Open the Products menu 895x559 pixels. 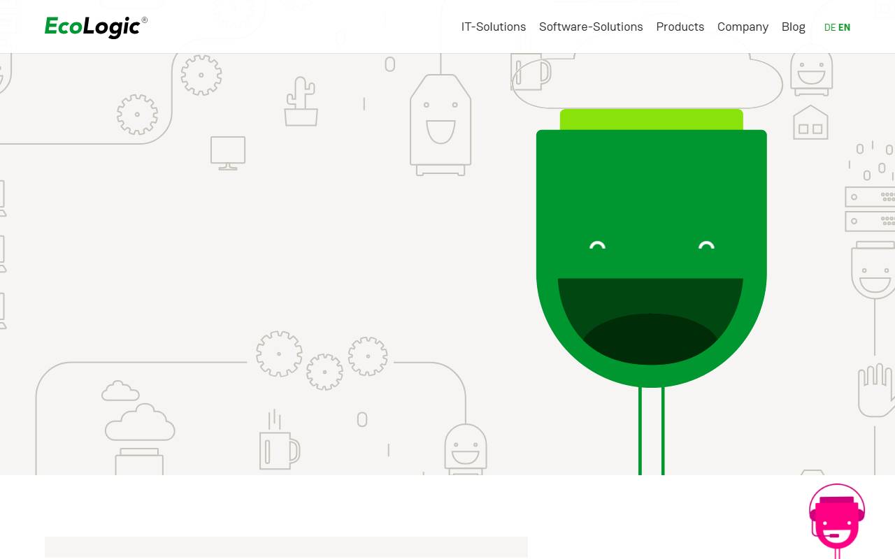[680, 27]
